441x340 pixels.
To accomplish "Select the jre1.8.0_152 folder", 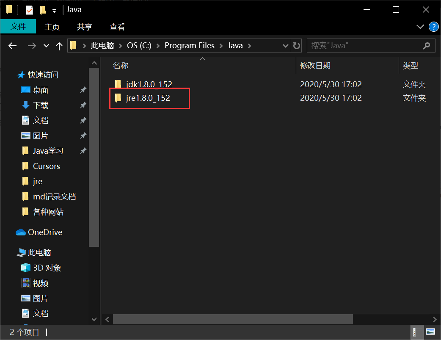I will [148, 98].
